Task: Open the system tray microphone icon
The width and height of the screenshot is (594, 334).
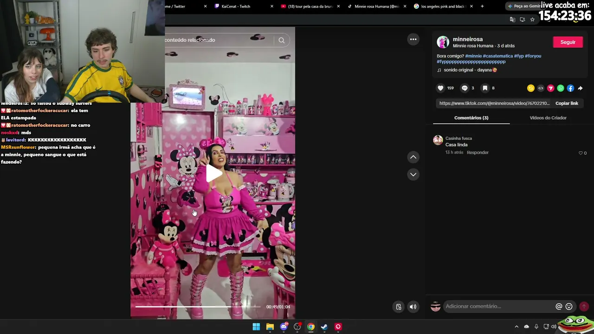Action: [536, 327]
